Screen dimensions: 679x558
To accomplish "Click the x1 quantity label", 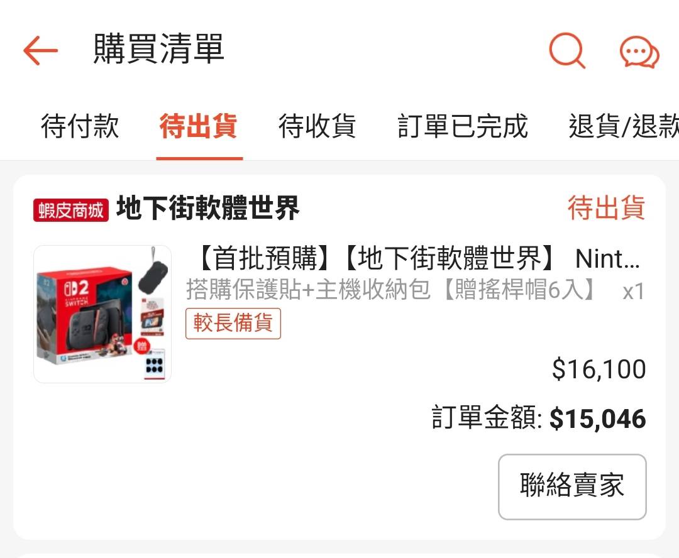I will (x=634, y=292).
